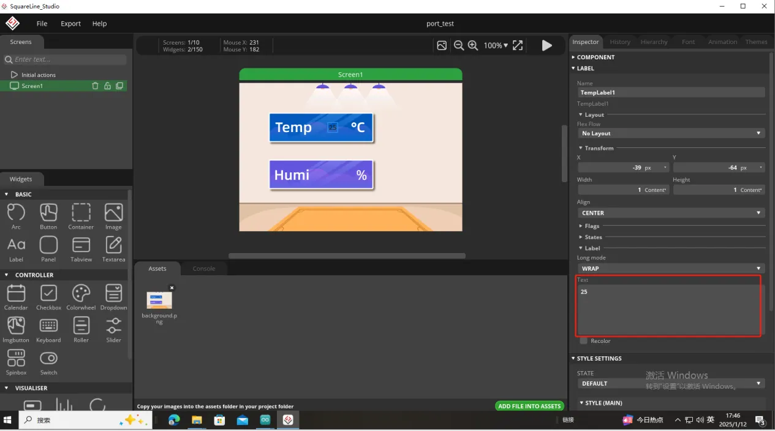775x431 pixels.
Task: Enable the Recolor checkbox
Action: tap(583, 341)
